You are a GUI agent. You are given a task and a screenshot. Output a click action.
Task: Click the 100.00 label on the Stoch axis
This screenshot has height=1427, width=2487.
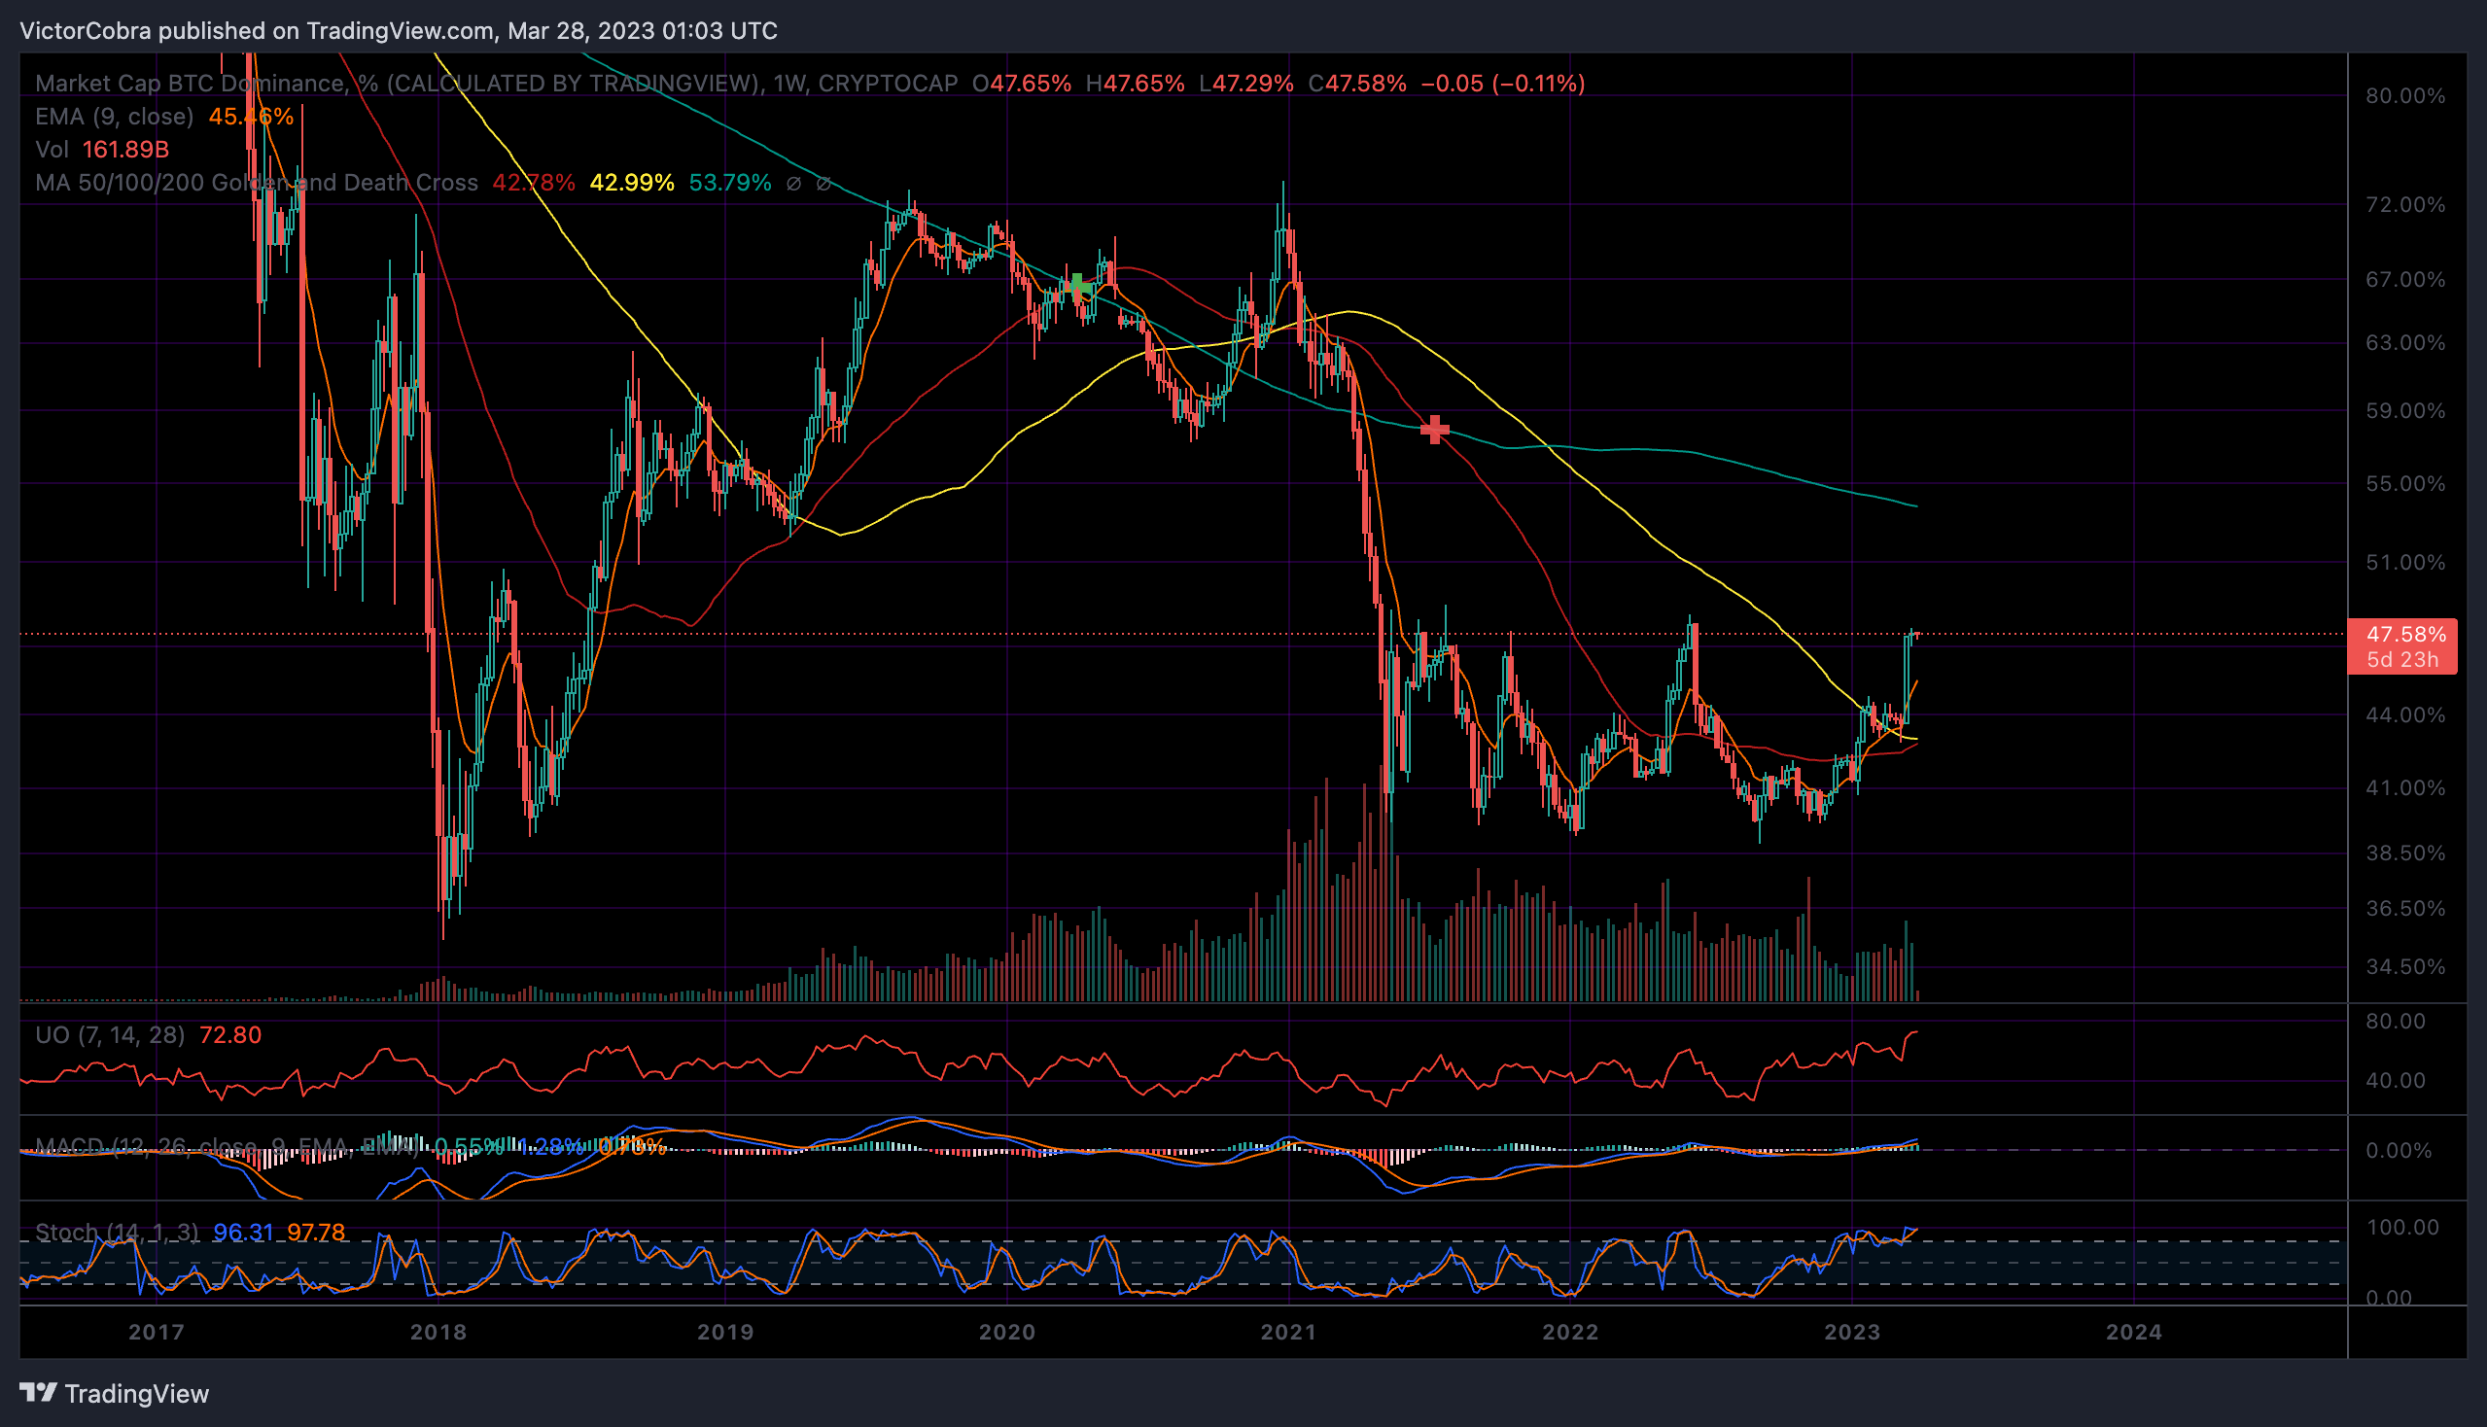(x=2401, y=1228)
